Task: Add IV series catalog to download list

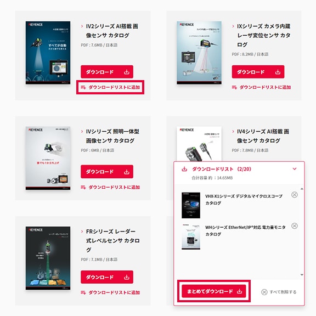Action: [x=110, y=187]
